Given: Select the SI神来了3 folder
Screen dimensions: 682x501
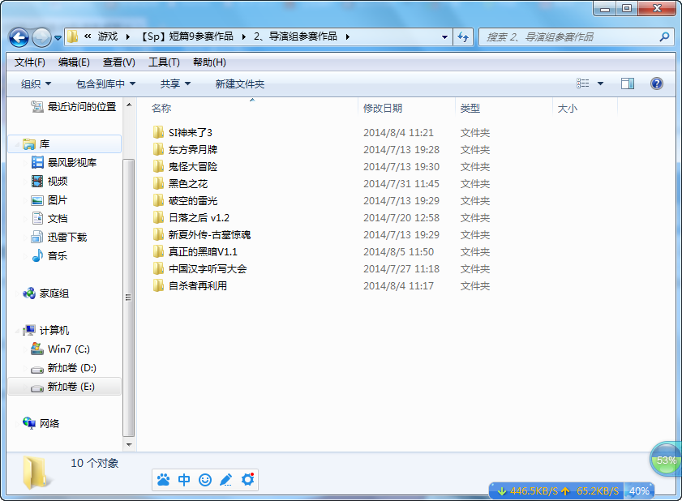Looking at the screenshot, I should point(182,132).
